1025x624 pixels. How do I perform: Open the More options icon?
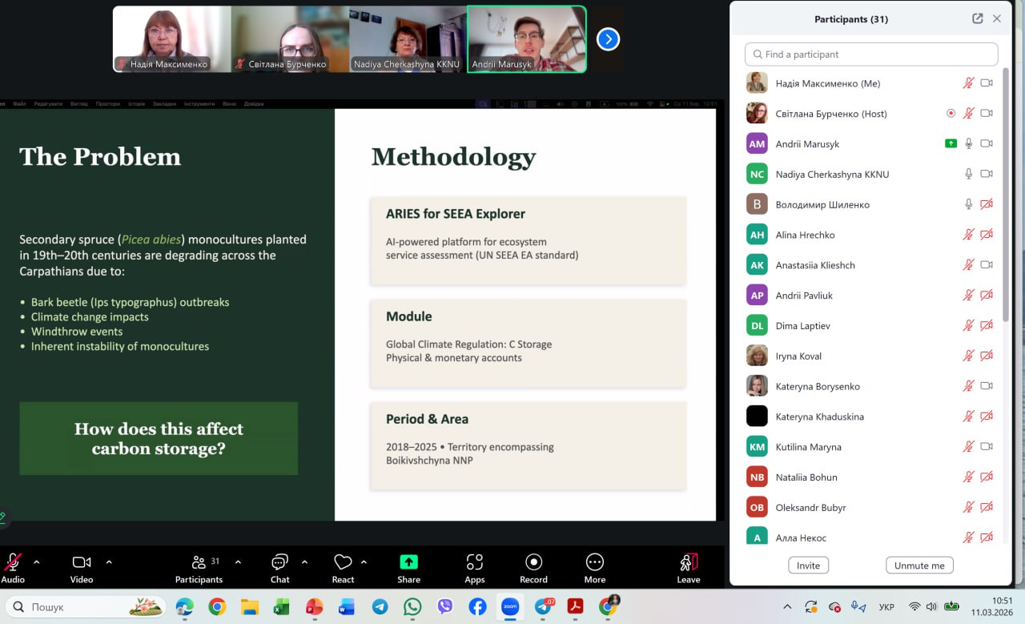coord(594,562)
